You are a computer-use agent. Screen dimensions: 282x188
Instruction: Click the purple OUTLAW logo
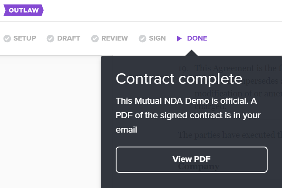coord(24,10)
